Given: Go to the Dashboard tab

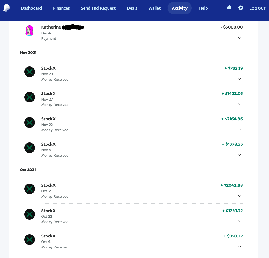Looking at the screenshot, I should [x=31, y=8].
